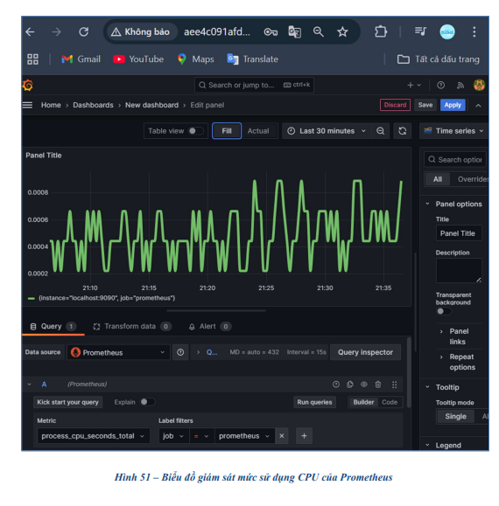Duplicate query A with the copy icon
This screenshot has width=499, height=506.
coord(350,384)
